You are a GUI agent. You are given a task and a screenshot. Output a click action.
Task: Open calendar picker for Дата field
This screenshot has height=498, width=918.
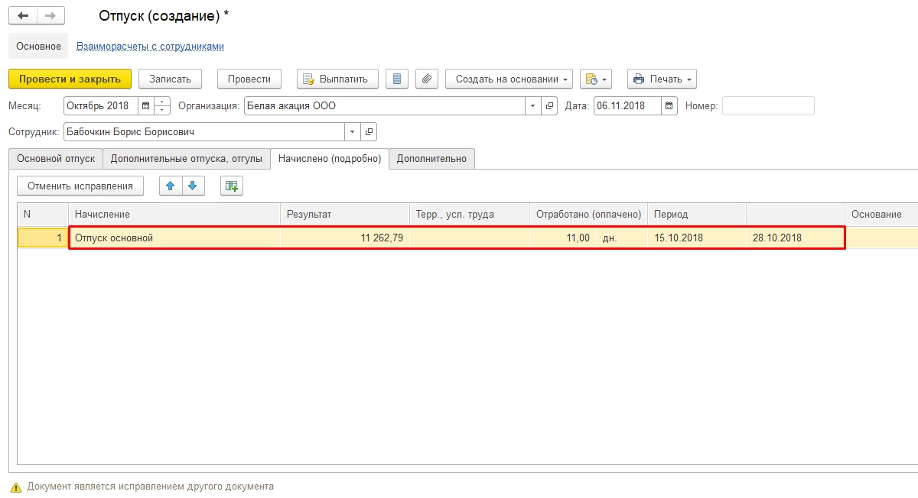pyautogui.click(x=669, y=106)
